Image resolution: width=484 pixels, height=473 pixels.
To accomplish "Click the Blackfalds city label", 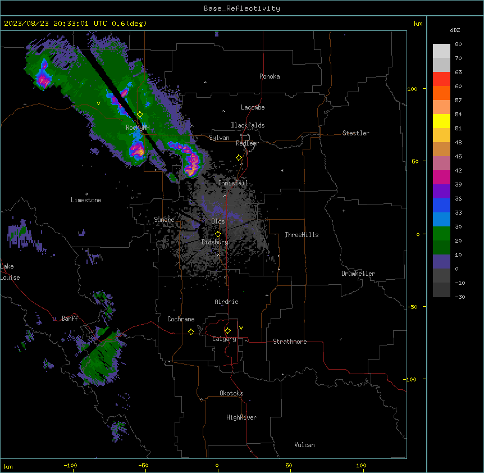I will (248, 125).
